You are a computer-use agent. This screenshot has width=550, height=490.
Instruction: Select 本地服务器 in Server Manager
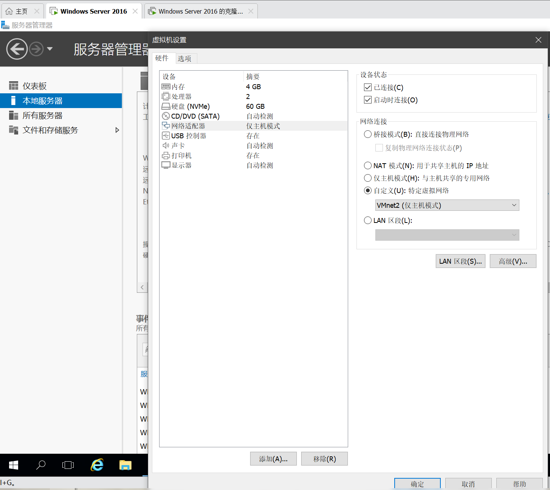click(x=61, y=100)
